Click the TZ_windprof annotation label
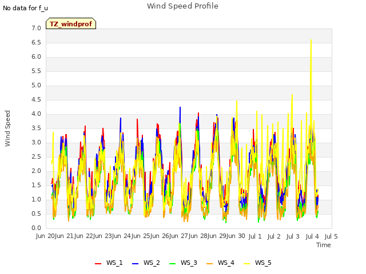The width and height of the screenshot is (366, 274). pos(71,23)
